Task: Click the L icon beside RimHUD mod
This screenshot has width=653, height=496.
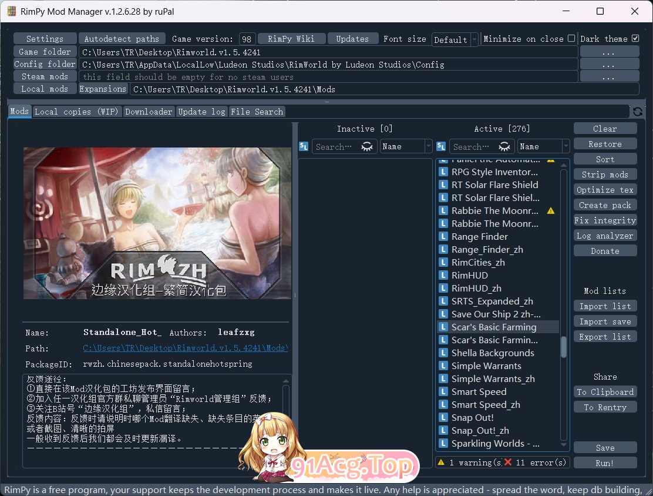Action: pos(444,275)
